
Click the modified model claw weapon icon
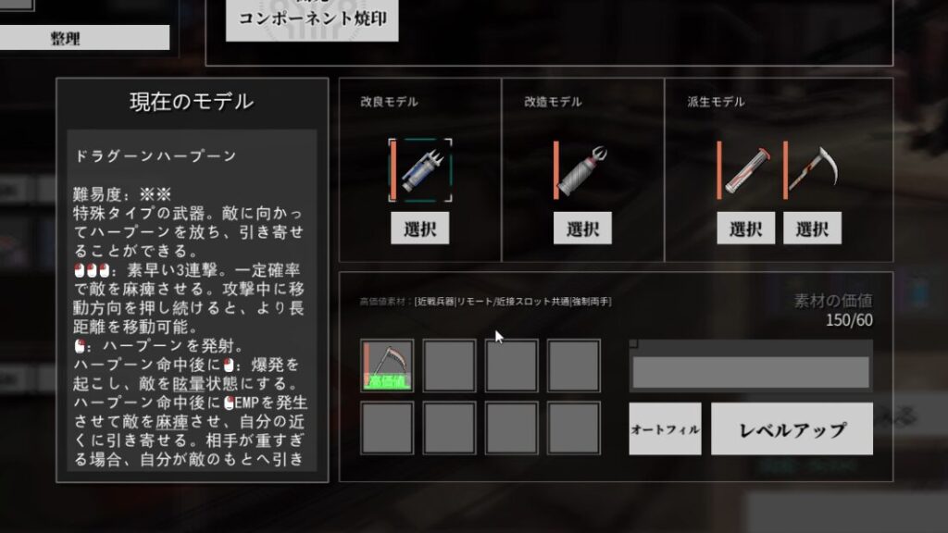[x=581, y=170]
